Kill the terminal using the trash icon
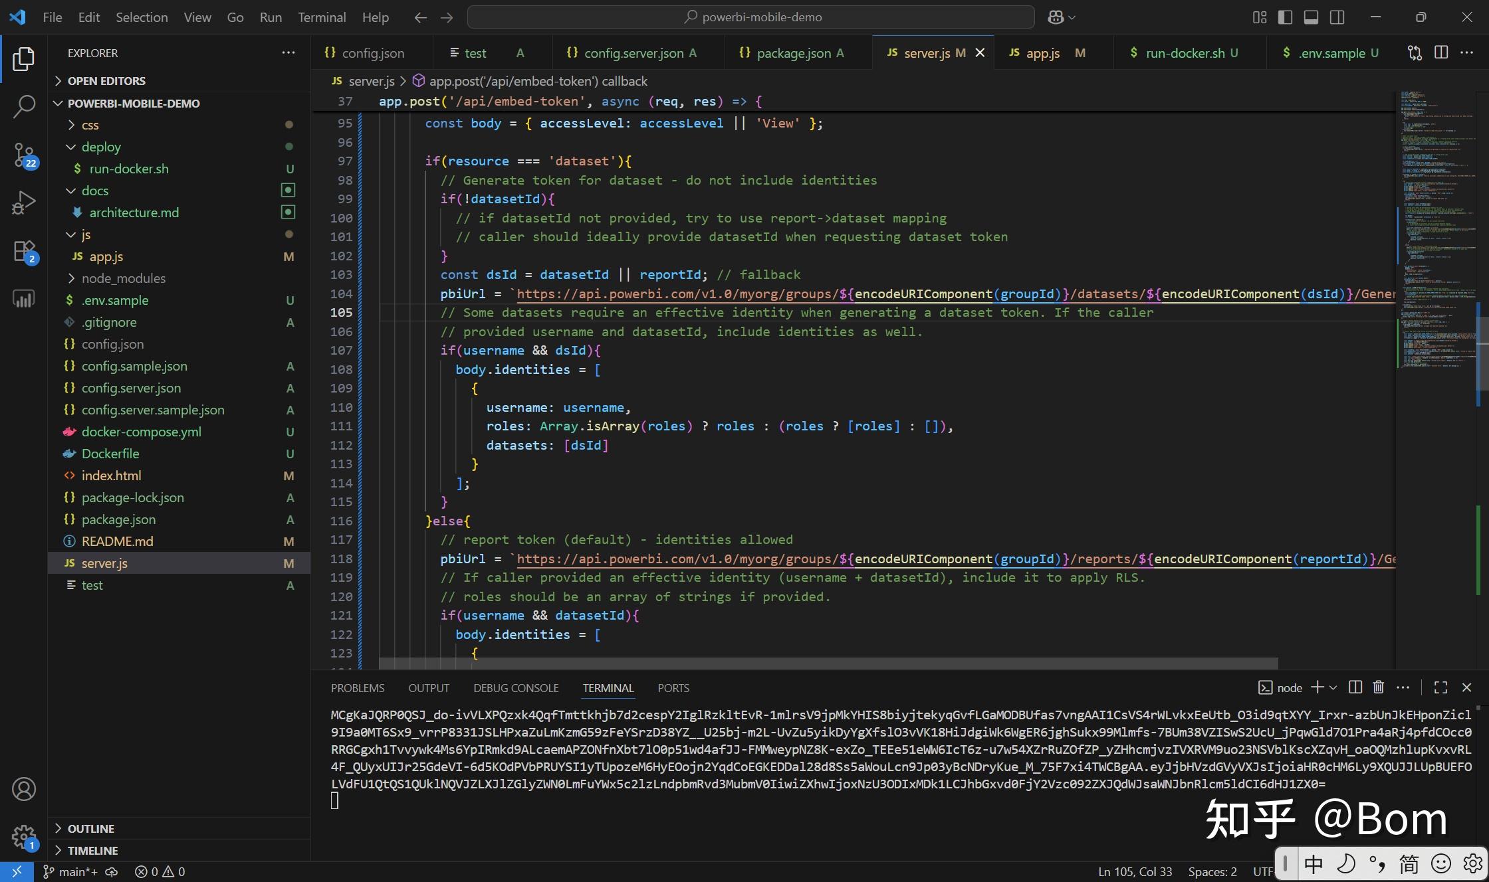 1377,687
